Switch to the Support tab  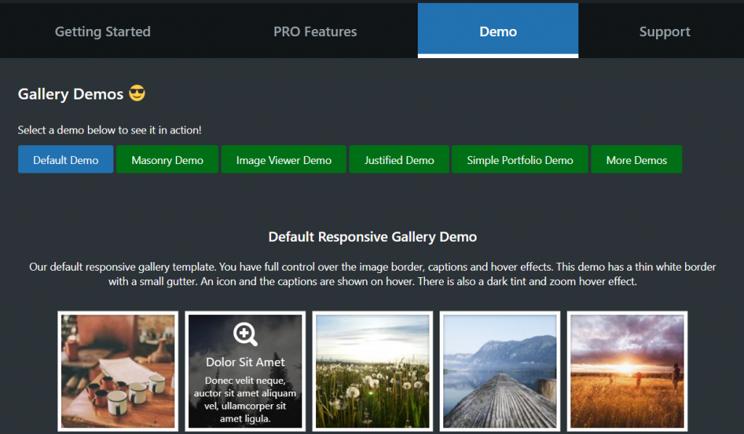pyautogui.click(x=664, y=31)
